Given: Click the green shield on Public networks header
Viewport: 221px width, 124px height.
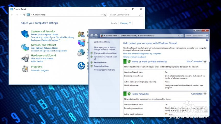Looking at the screenshot, I should (129, 94).
